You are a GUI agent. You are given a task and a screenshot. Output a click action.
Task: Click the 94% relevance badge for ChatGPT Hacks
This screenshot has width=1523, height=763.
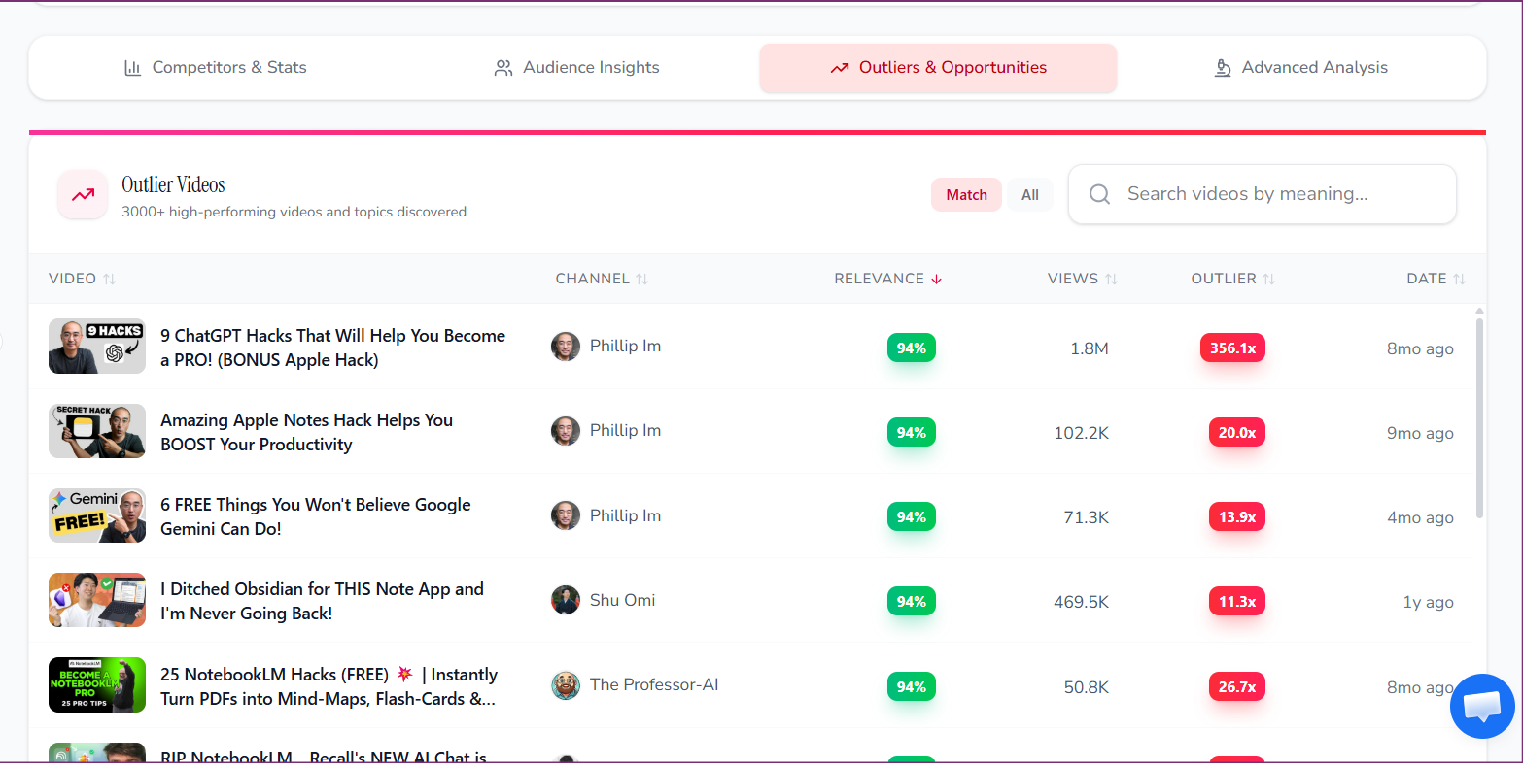coord(912,348)
